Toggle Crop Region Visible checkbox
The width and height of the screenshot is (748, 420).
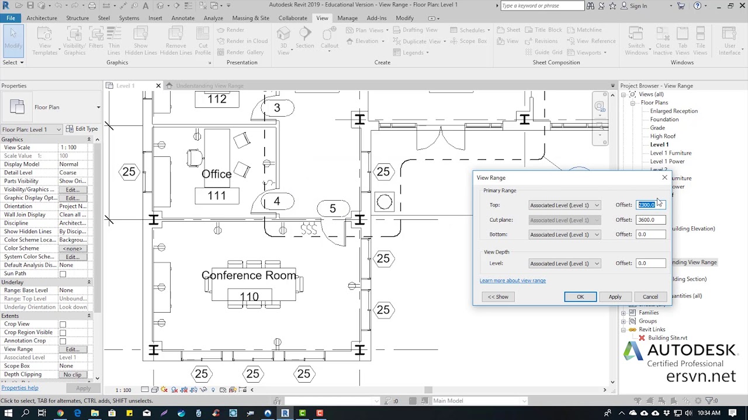(63, 332)
